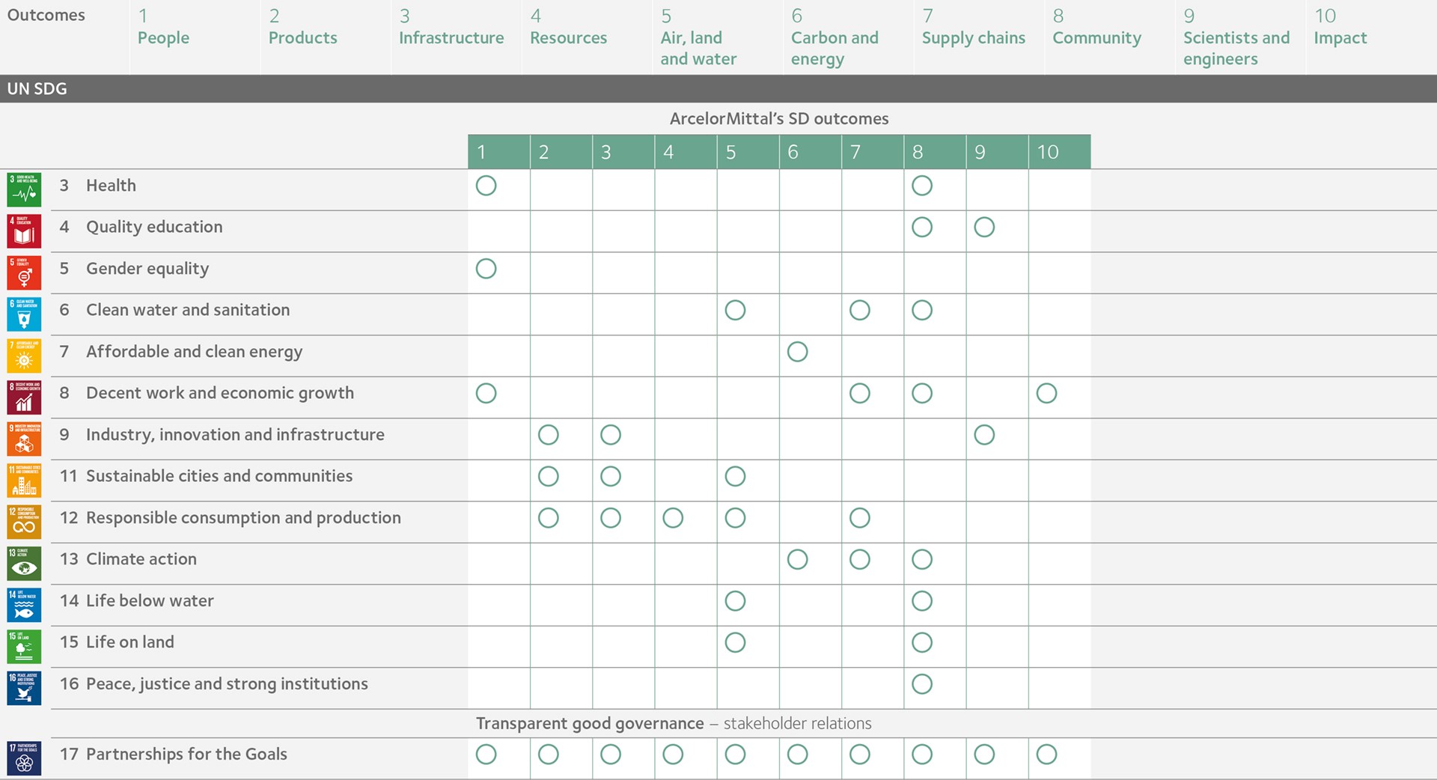Click the Transparent good governance link

(x=588, y=723)
